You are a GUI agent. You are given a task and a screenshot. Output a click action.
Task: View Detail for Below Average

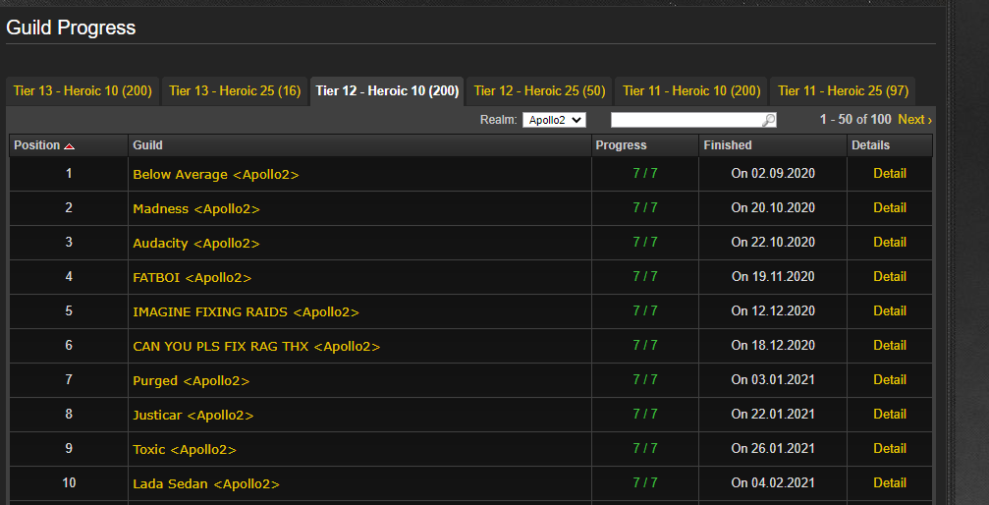(x=890, y=173)
